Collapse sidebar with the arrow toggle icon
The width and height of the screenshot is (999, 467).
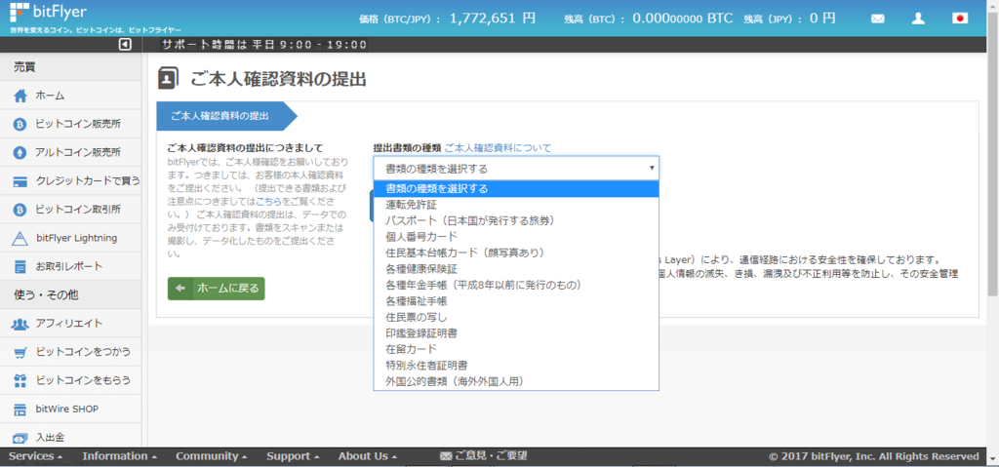[x=126, y=45]
